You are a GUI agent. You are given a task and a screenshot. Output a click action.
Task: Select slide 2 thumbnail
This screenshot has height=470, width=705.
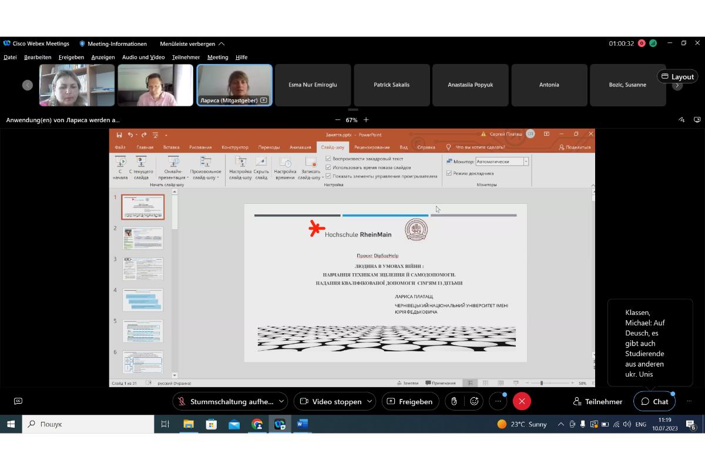pos(143,238)
